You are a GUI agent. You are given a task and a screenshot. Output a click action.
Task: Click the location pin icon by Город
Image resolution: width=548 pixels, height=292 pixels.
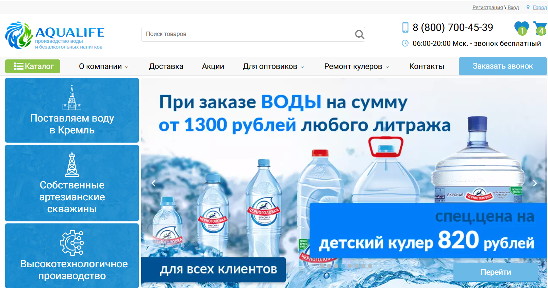[528, 7]
